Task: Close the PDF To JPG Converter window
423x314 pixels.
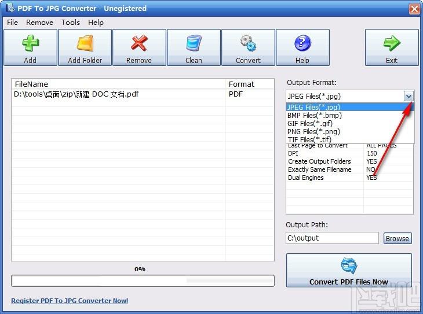Action: point(414,9)
